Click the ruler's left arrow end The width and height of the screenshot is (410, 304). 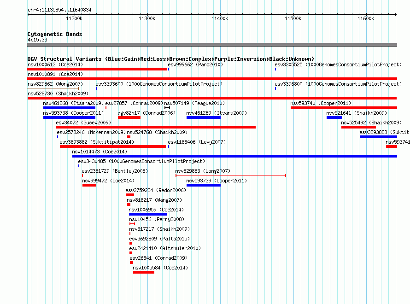tap(29, 14)
